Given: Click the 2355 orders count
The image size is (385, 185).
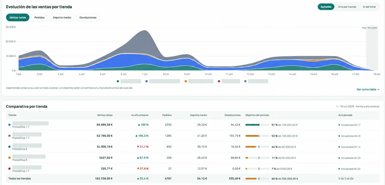Looking at the screenshot, I should [168, 125].
